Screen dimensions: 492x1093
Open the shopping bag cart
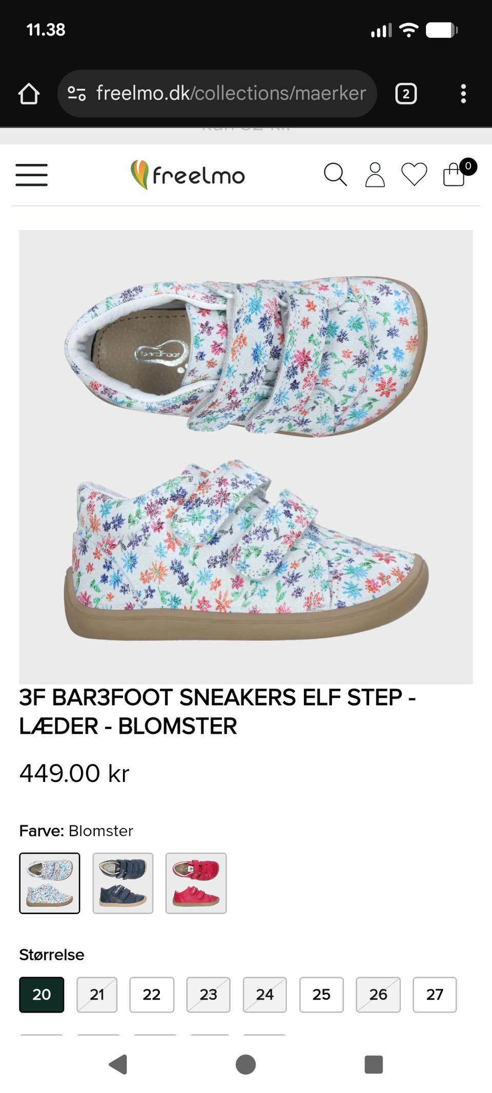pos(455,174)
